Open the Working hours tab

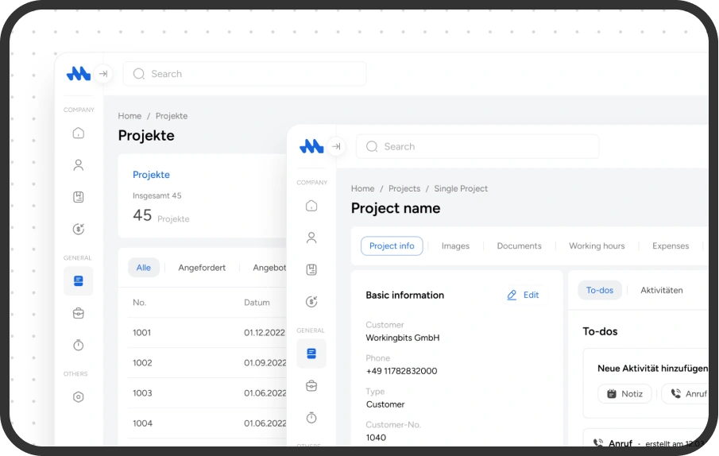(597, 246)
